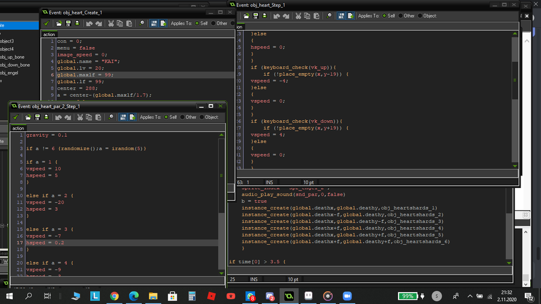
Task: Open the action tab in obj_heart_Create_1
Action: (49, 34)
